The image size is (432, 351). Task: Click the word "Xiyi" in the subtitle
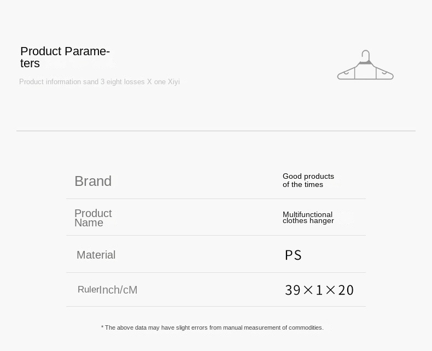[x=173, y=82]
